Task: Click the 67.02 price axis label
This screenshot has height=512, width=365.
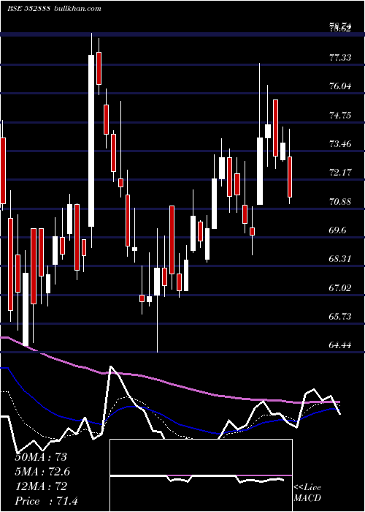Action: click(340, 288)
